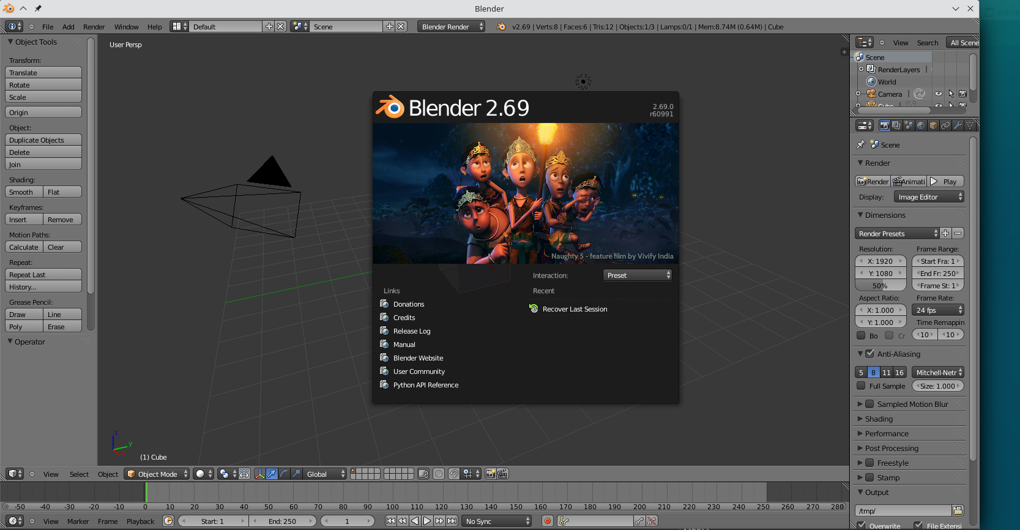The image size is (1020, 530).
Task: Open the Interaction Preset dropdown
Action: click(638, 275)
